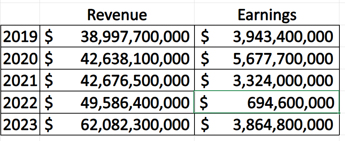Select earnings value 3,864,800,000
This screenshot has height=141, width=345.
click(267, 124)
